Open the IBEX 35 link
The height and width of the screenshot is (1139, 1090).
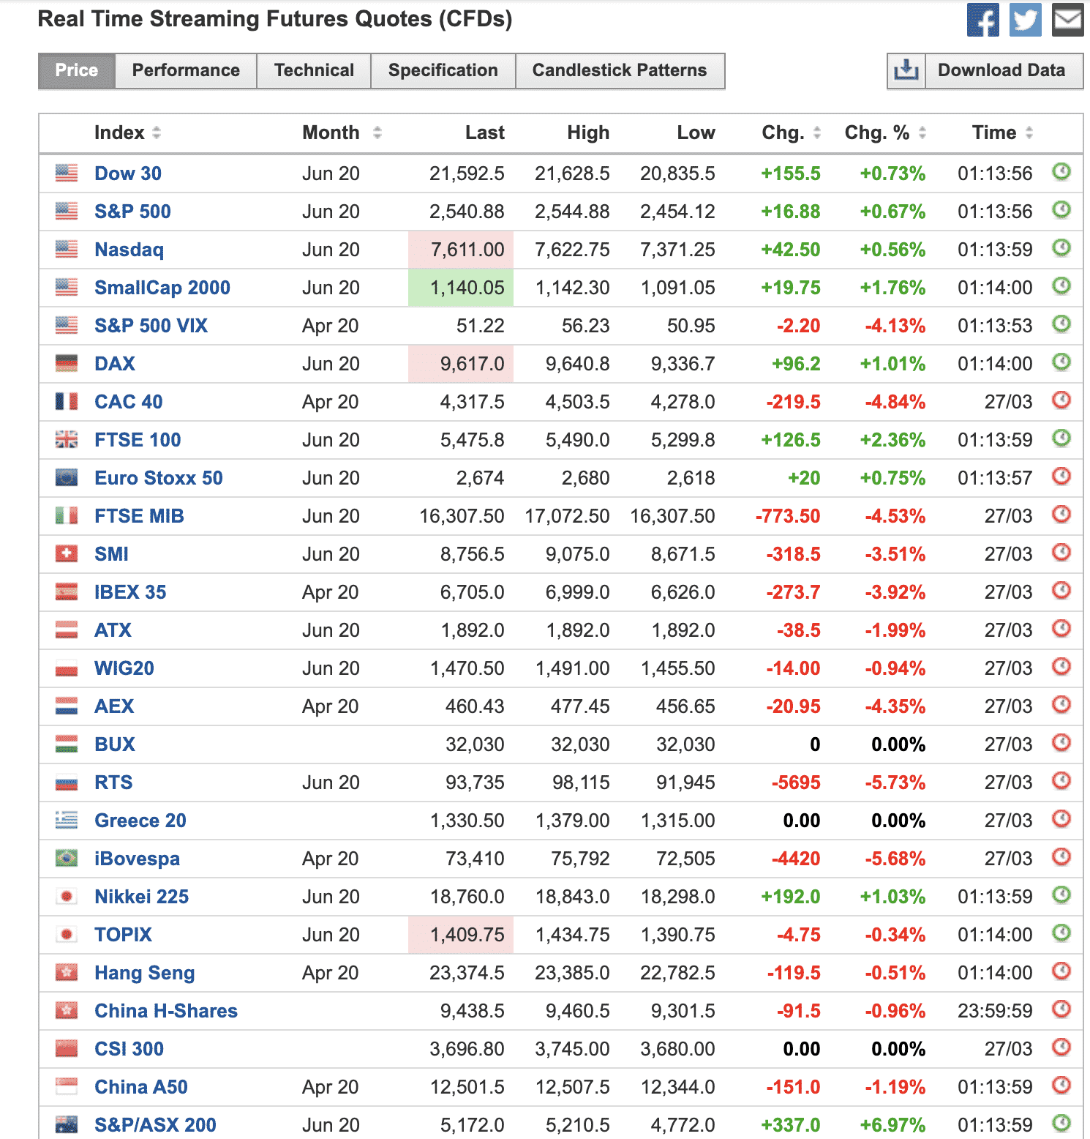(x=130, y=592)
